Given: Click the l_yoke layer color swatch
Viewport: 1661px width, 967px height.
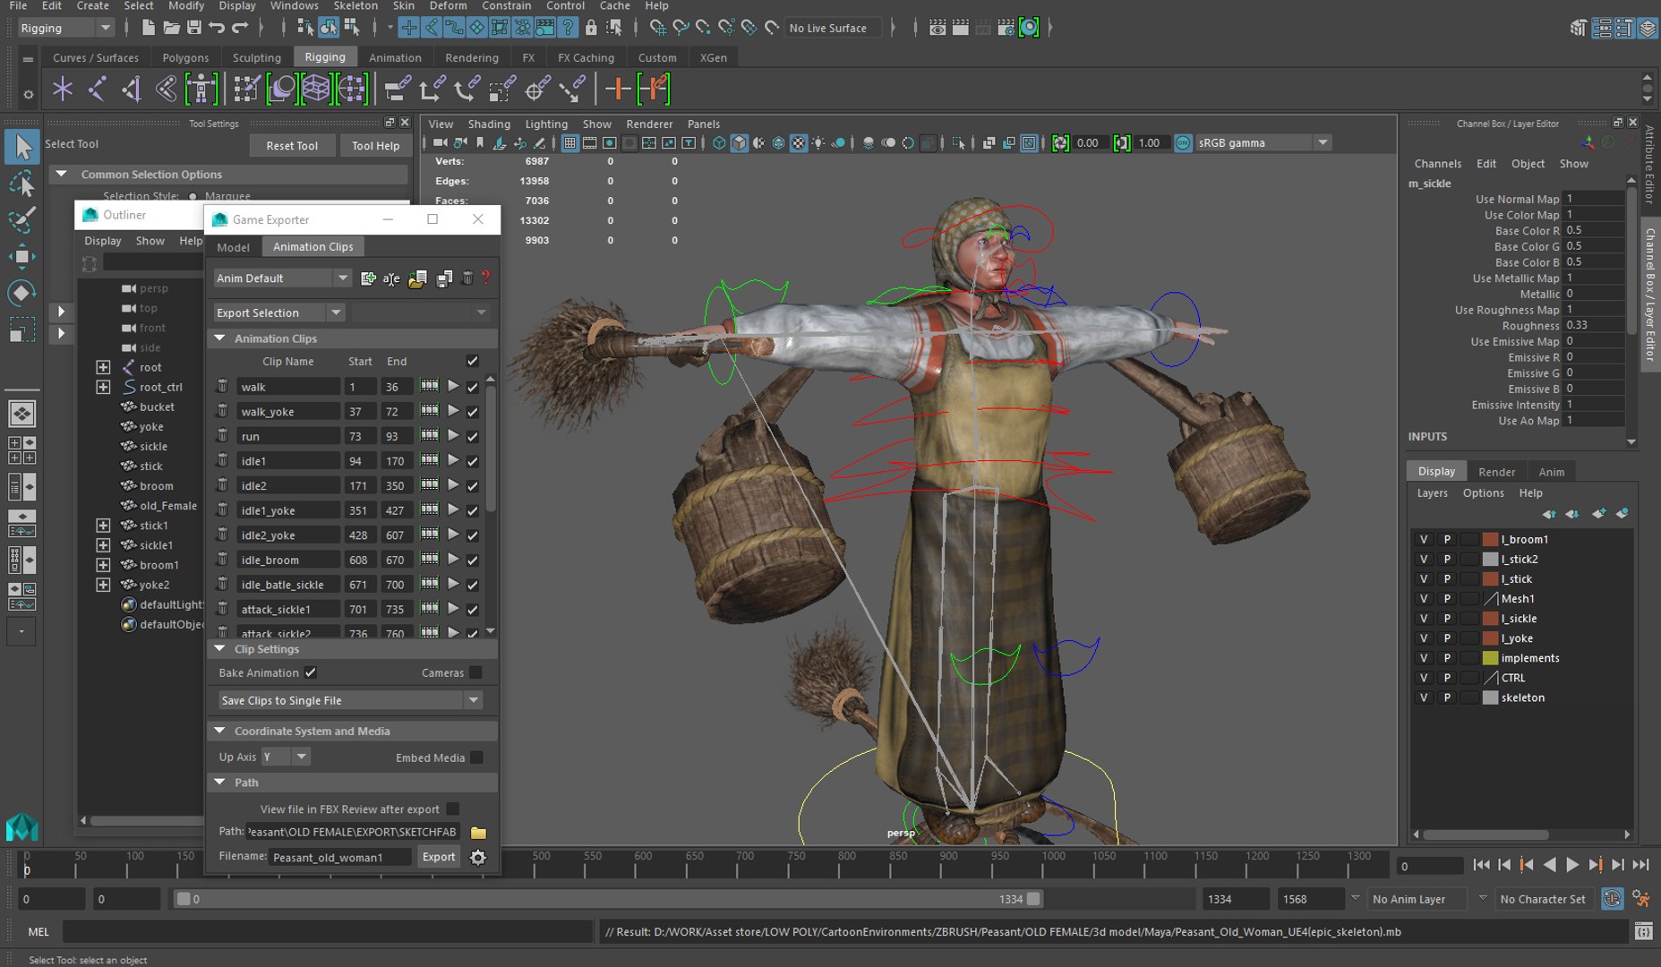Looking at the screenshot, I should (x=1491, y=638).
